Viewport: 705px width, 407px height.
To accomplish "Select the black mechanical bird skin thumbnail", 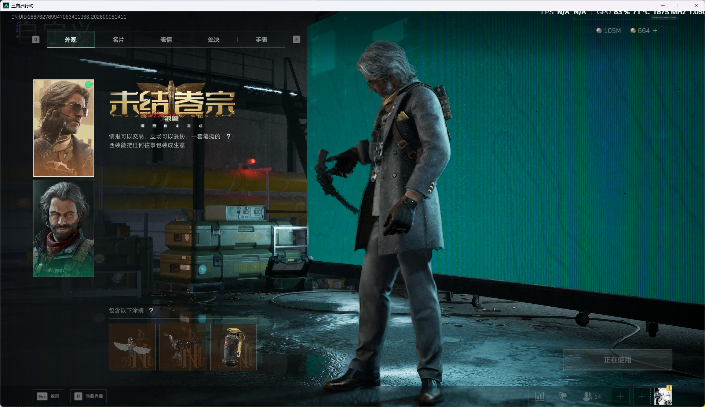I will [x=183, y=347].
